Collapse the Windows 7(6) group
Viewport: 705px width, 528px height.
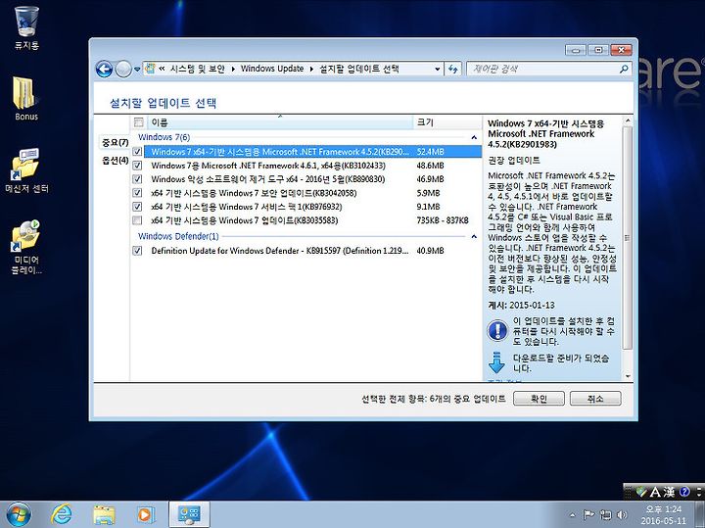pos(474,137)
